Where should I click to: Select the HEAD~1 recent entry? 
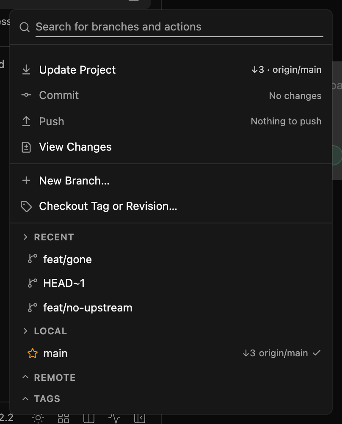171,283
